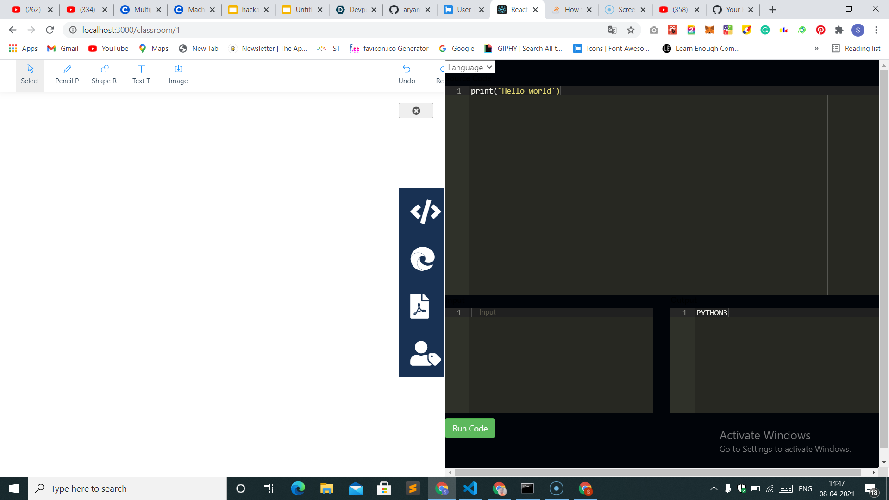Click the browser icon in sidebar
Image resolution: width=889 pixels, height=500 pixels.
(x=422, y=258)
